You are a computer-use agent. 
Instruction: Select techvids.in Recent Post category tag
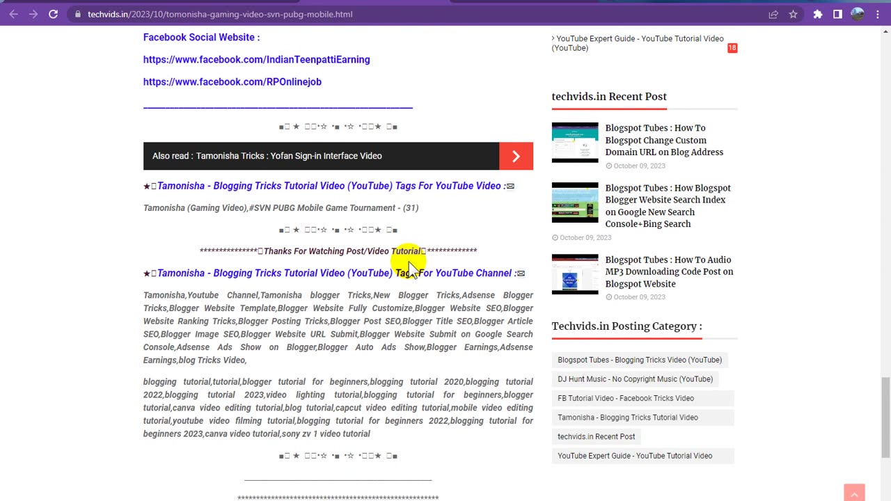coord(597,436)
